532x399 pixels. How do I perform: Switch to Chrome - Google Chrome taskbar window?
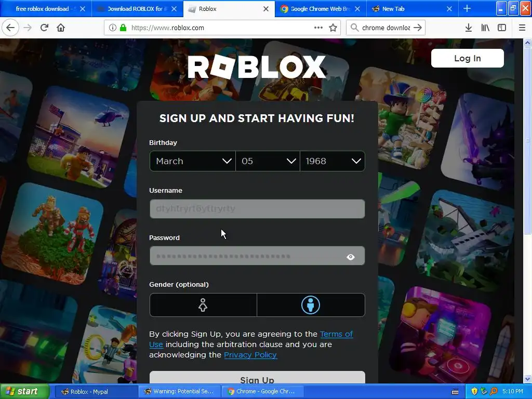point(262,392)
